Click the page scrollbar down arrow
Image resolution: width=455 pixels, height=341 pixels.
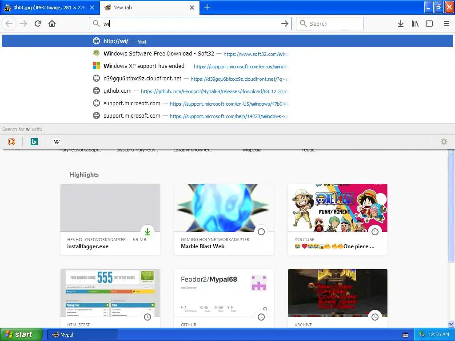(x=451, y=324)
